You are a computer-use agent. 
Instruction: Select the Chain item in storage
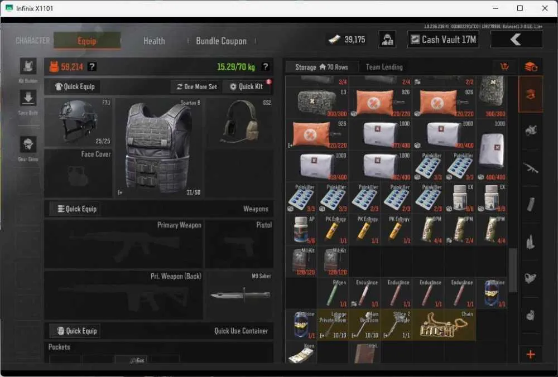[444, 325]
